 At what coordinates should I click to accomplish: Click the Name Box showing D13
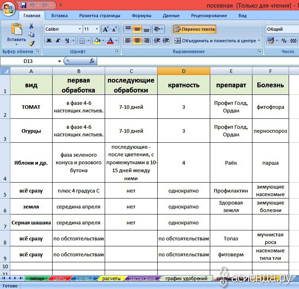click(31, 61)
